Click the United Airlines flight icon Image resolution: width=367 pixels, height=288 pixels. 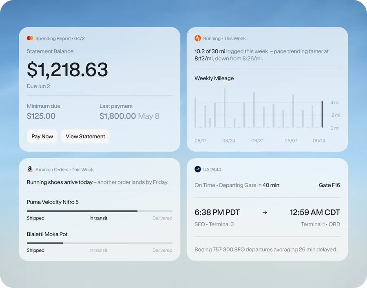click(x=198, y=169)
